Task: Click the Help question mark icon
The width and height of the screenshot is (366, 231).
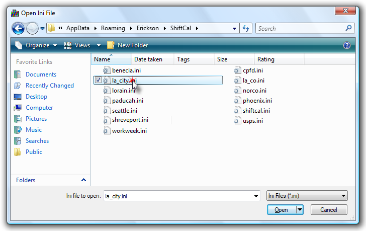Action: pos(346,45)
